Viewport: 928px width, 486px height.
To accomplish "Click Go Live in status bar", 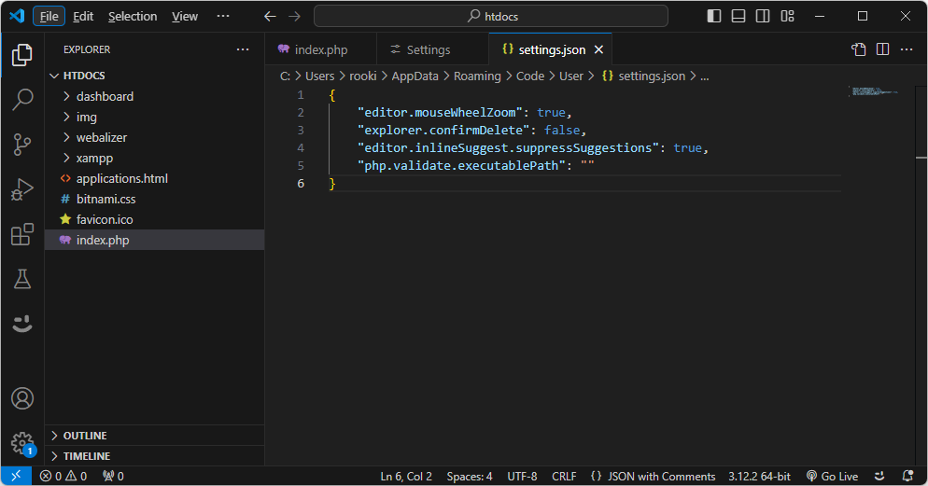I will click(x=832, y=476).
